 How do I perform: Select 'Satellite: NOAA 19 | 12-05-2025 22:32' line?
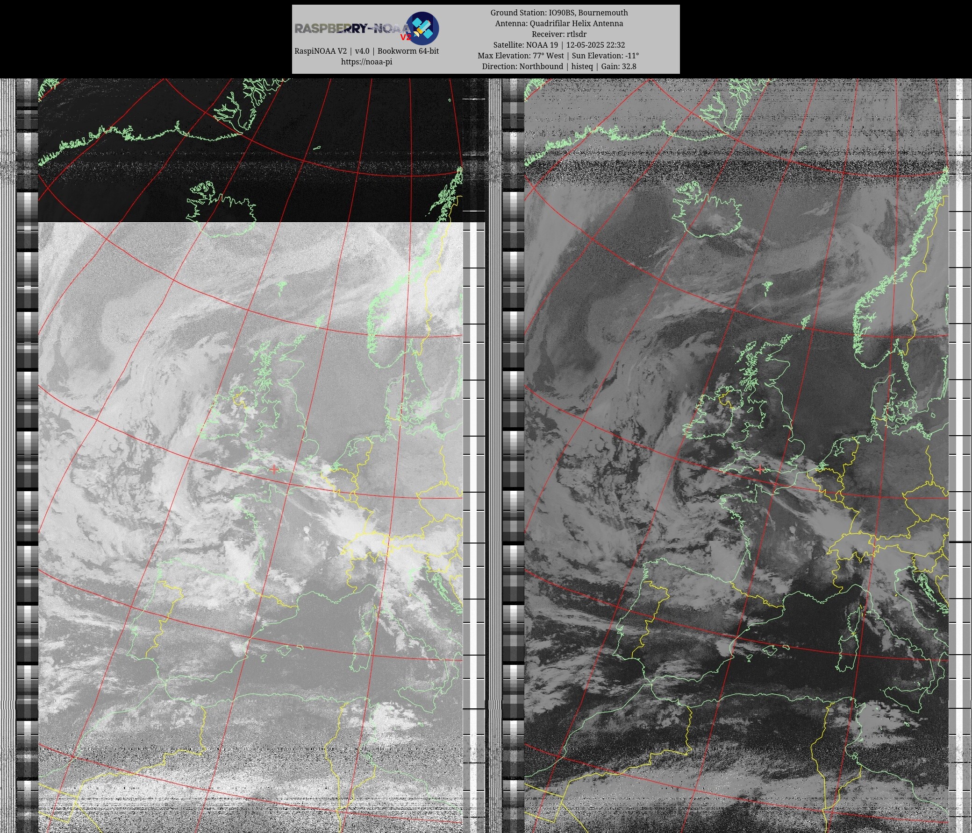click(559, 45)
